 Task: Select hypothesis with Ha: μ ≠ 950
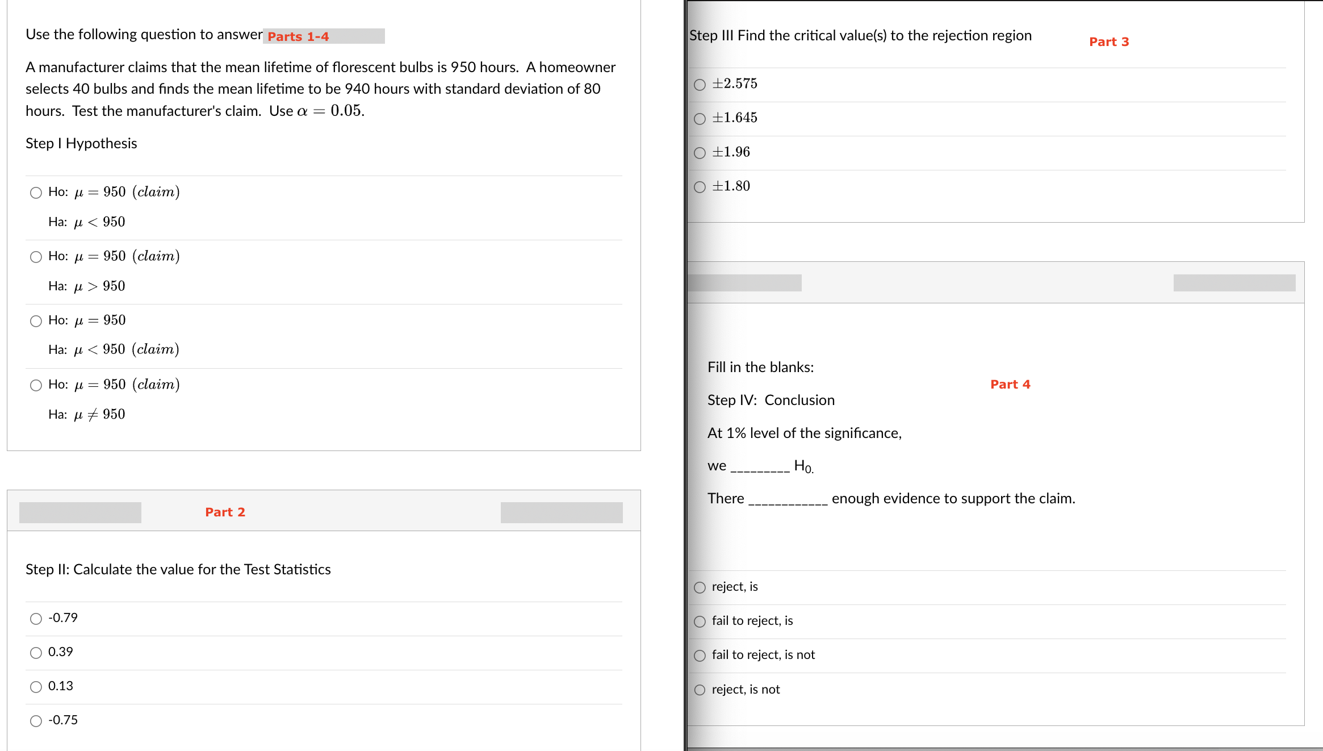coord(36,385)
